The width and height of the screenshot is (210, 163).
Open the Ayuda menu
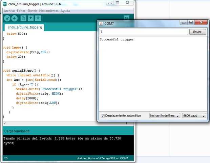tap(65, 11)
